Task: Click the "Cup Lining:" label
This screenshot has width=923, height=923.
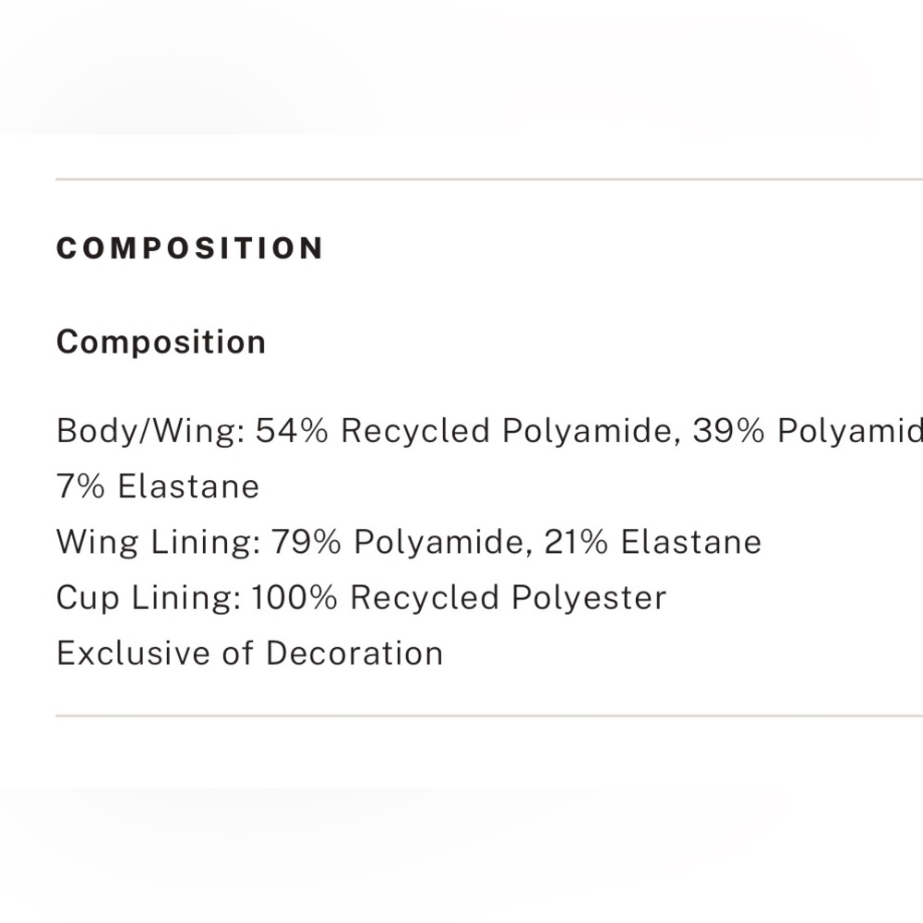Action: coord(148,597)
